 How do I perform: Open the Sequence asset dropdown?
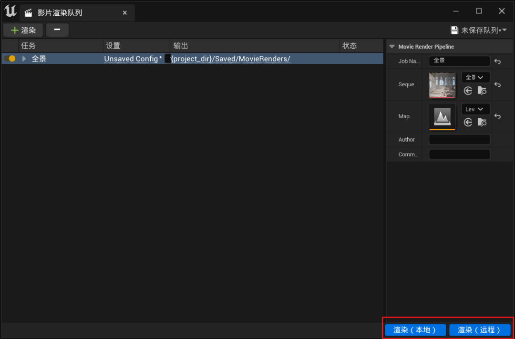(x=475, y=77)
